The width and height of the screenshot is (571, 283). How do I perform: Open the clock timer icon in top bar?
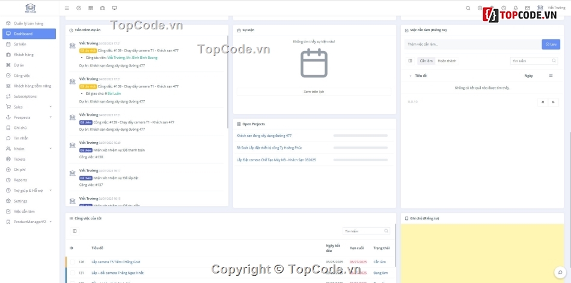(x=504, y=8)
